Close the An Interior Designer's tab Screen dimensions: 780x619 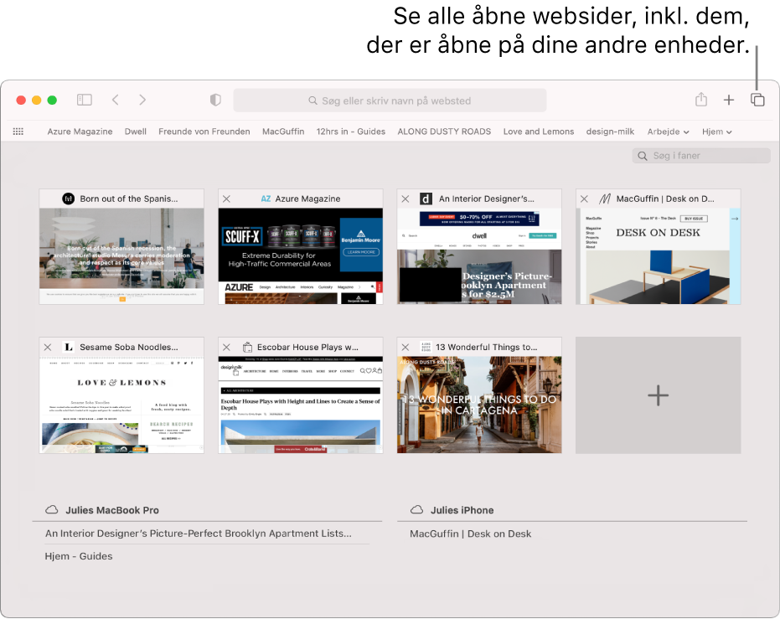[405, 199]
